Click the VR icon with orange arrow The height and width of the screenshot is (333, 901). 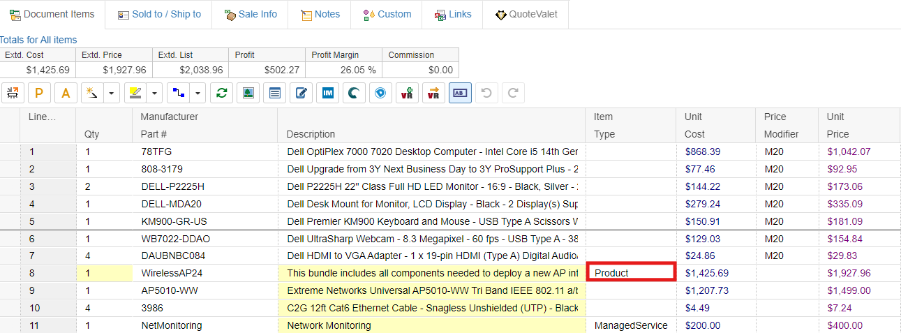coord(433,93)
